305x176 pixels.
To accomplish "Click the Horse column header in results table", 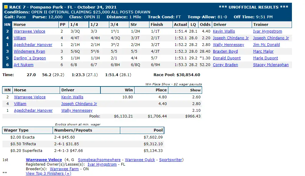I will (x=35, y=25).
